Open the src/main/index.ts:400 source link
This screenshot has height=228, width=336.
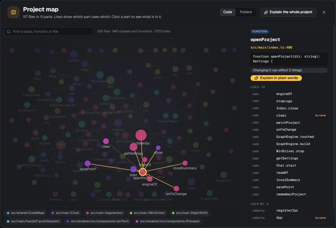coord(271,48)
